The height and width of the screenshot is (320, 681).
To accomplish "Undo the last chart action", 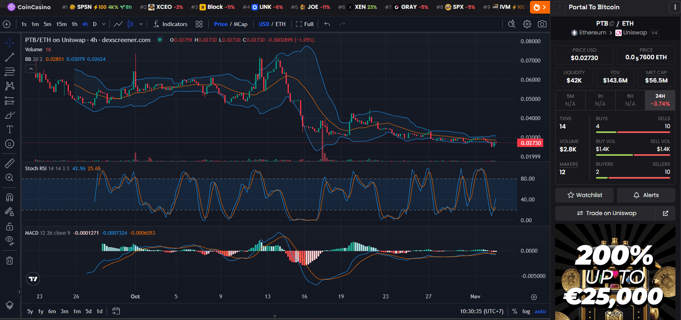I will click(x=327, y=24).
